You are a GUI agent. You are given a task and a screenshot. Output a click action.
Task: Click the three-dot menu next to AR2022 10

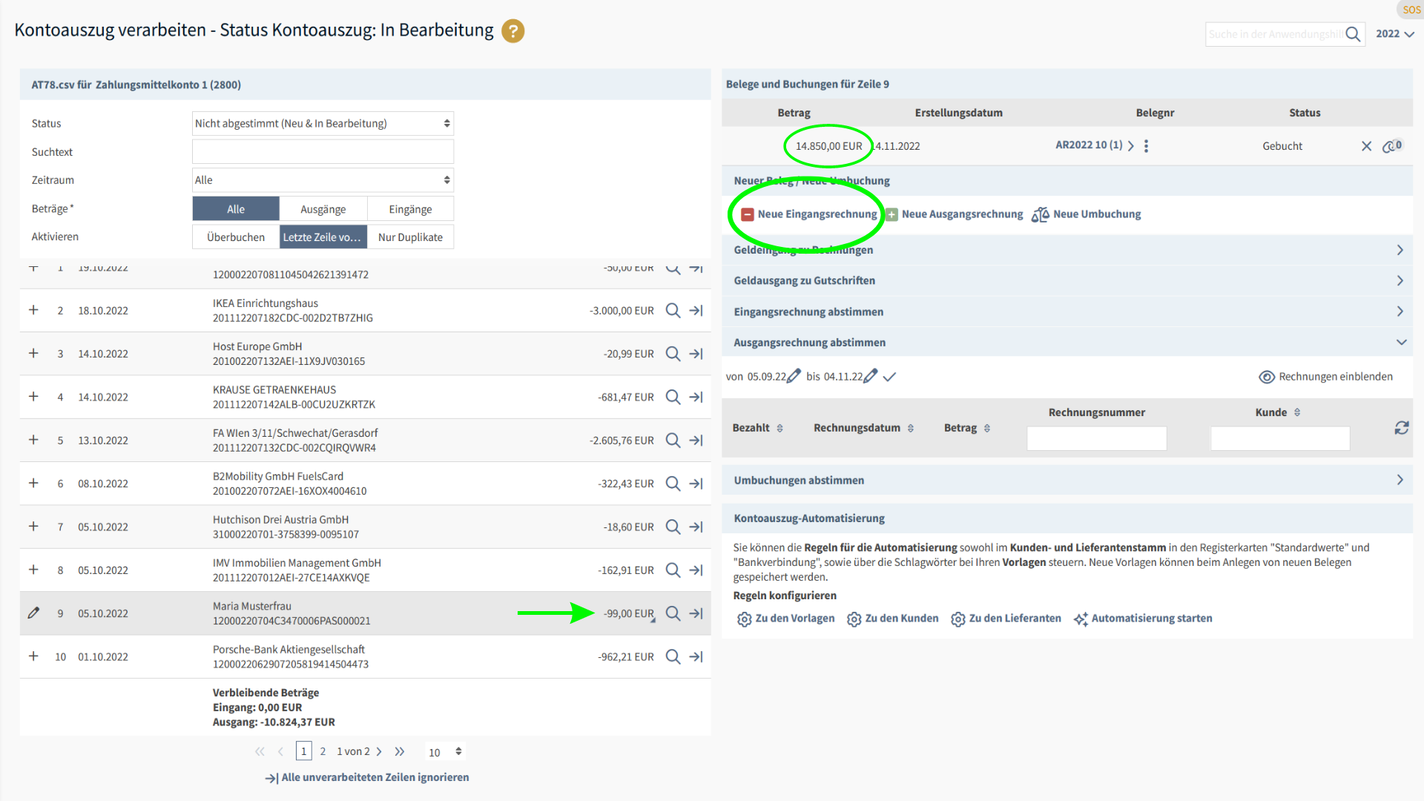1146,146
